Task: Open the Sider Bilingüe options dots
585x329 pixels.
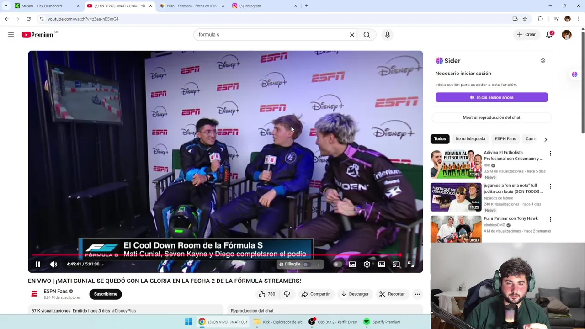Action: 319,264
